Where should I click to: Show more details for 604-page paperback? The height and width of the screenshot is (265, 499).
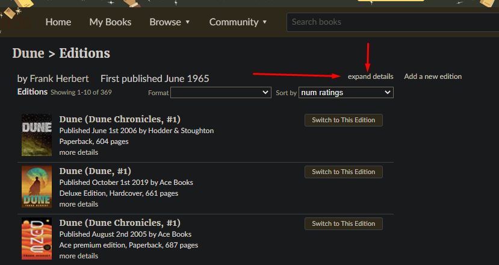(x=78, y=152)
